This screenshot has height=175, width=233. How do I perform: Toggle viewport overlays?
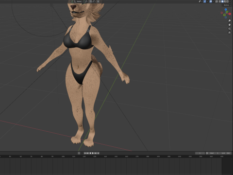(x=211, y=1)
